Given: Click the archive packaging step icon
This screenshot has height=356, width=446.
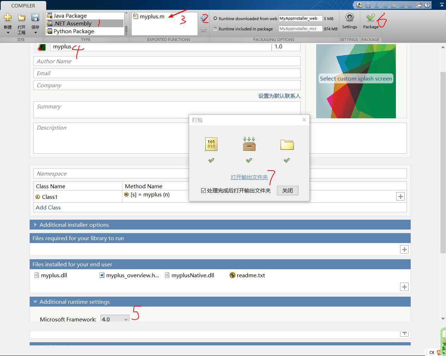Looking at the screenshot, I should coord(249,144).
